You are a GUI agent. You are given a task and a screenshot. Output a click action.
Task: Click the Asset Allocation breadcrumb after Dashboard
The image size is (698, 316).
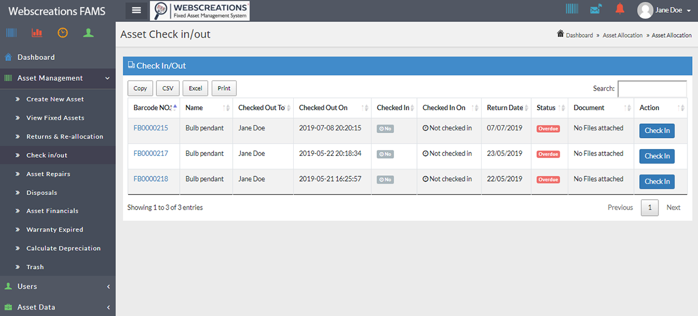point(622,35)
